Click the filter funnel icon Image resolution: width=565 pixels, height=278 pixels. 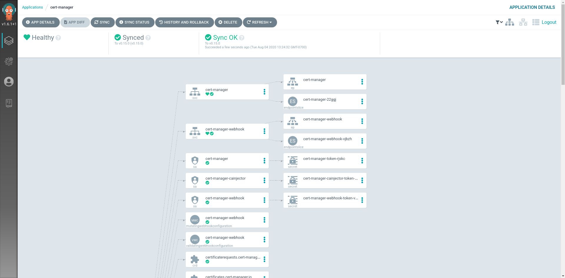[497, 22]
